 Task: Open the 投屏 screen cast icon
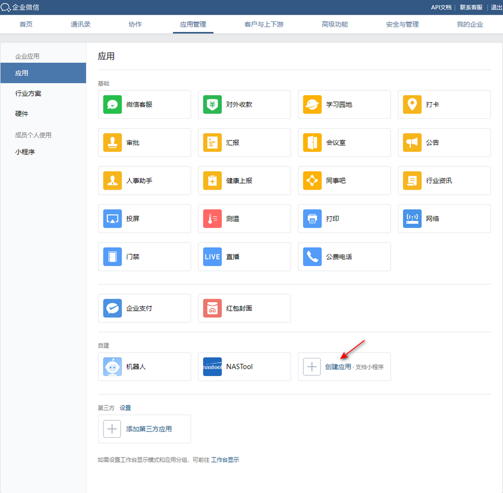point(112,219)
